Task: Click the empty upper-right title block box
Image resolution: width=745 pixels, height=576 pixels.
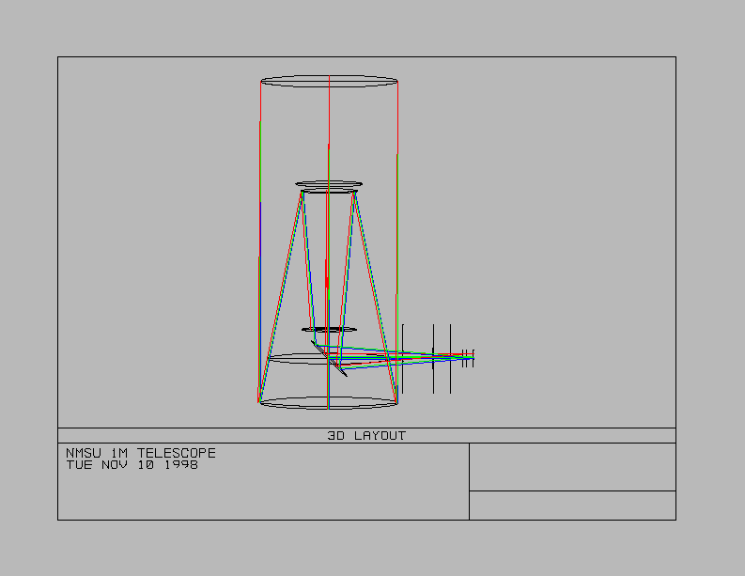Action: (572, 467)
